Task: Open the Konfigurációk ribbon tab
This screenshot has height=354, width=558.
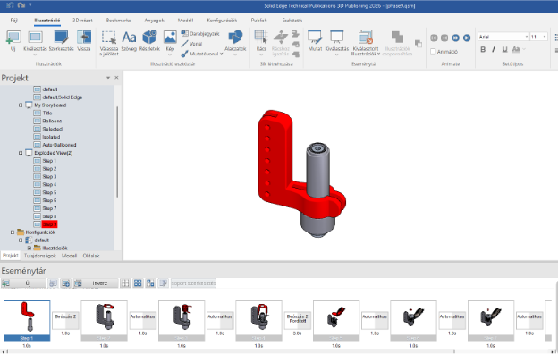Action: coord(222,21)
